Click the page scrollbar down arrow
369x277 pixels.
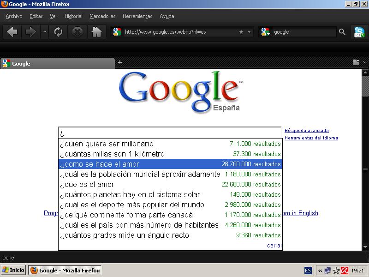click(365, 247)
